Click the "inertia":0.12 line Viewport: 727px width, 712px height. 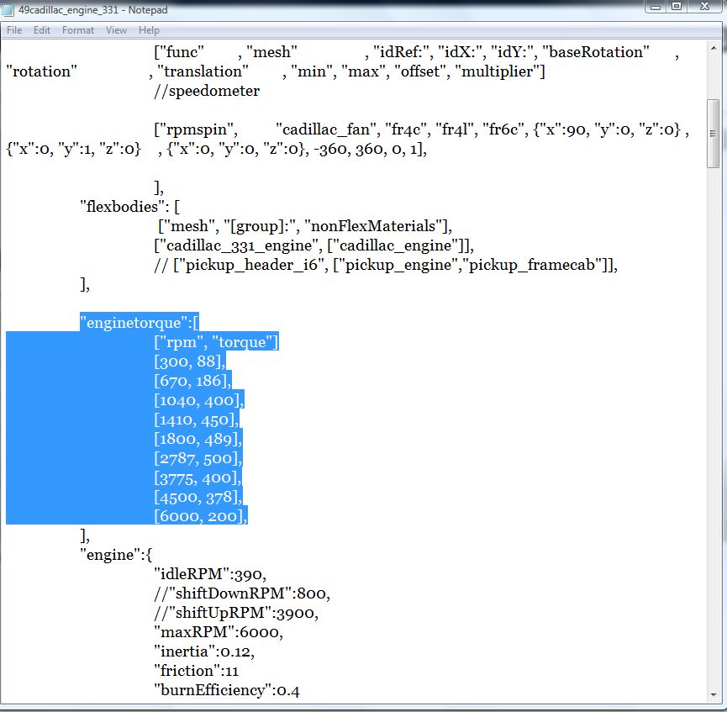204,651
